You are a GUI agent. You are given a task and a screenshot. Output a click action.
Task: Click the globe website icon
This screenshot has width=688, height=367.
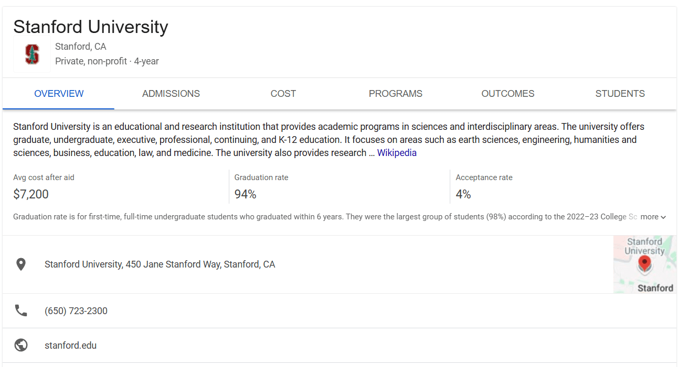point(21,346)
